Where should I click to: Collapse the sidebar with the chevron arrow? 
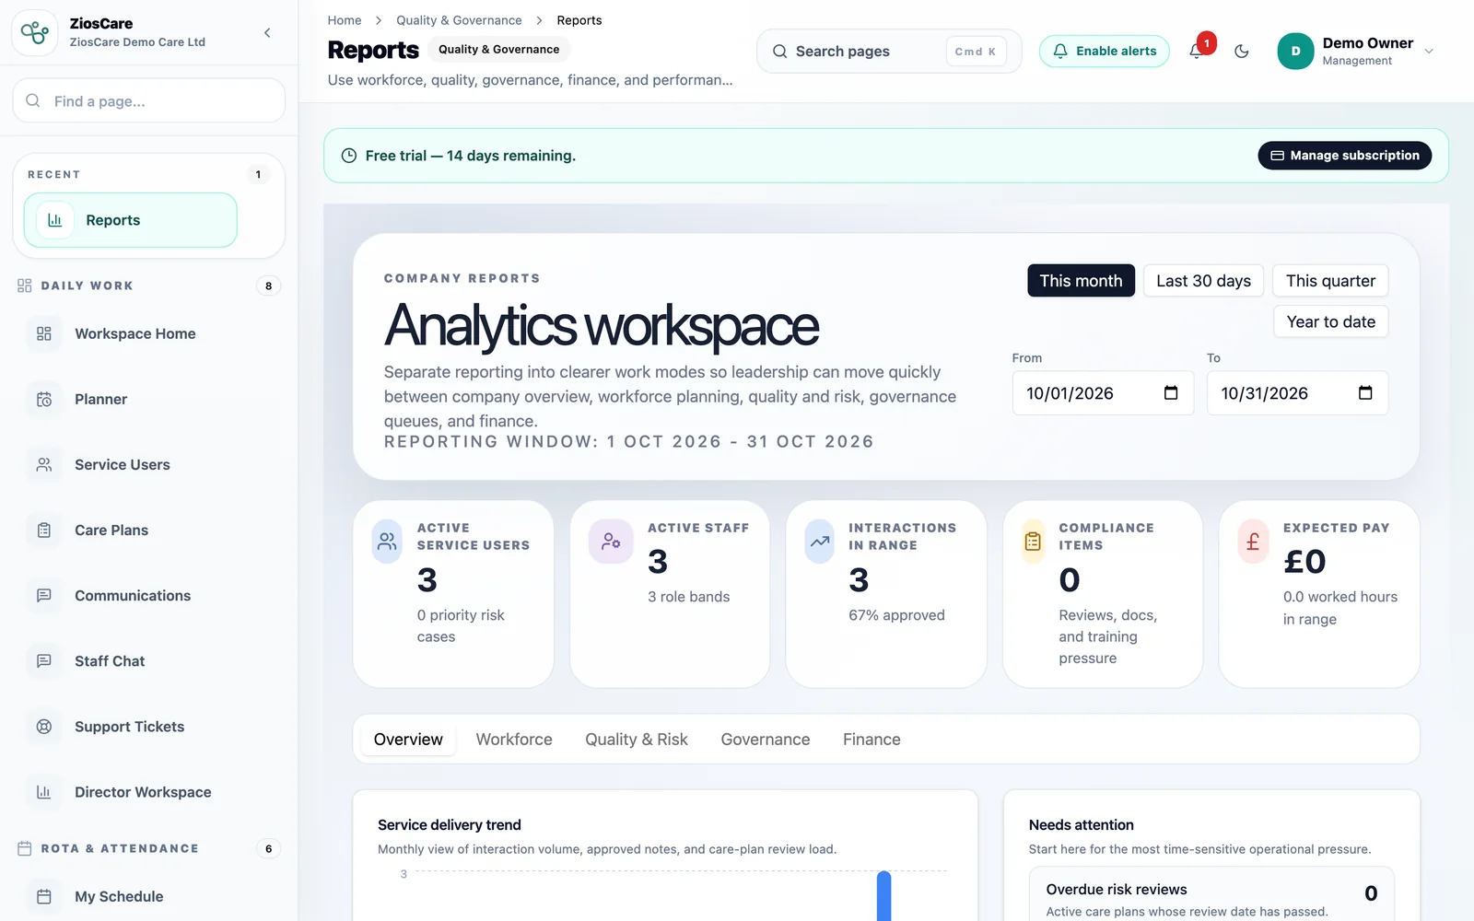[267, 33]
